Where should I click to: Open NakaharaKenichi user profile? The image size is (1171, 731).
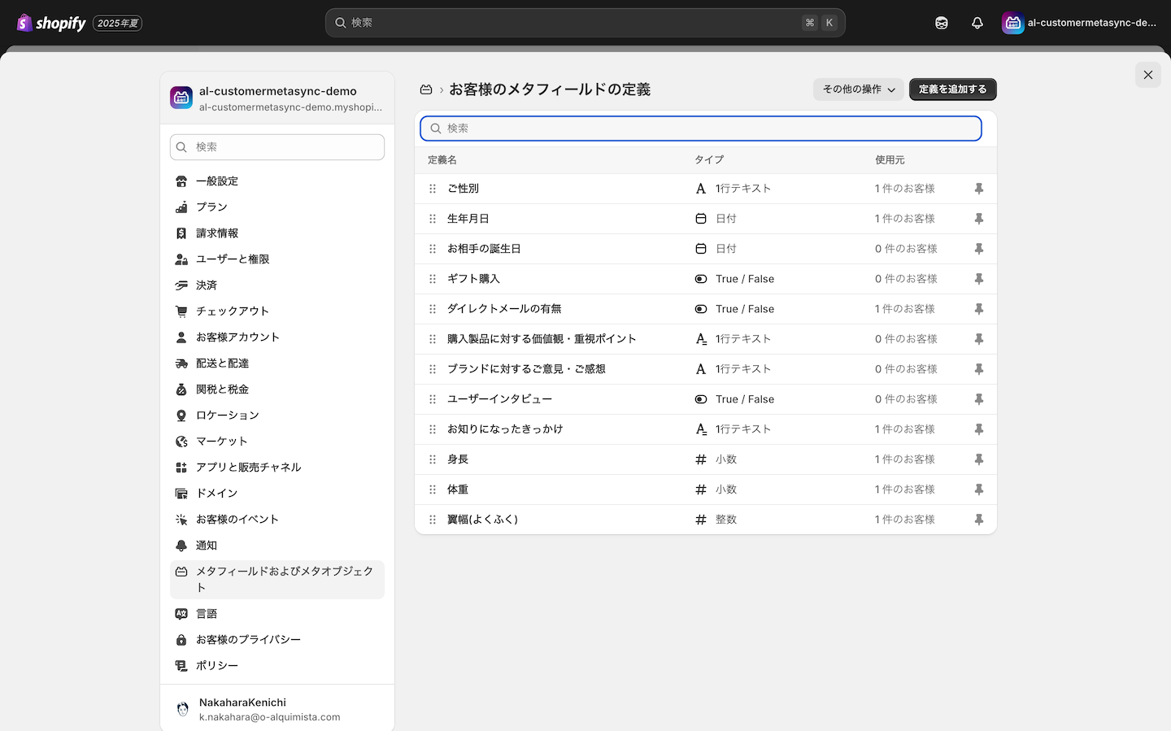[277, 709]
